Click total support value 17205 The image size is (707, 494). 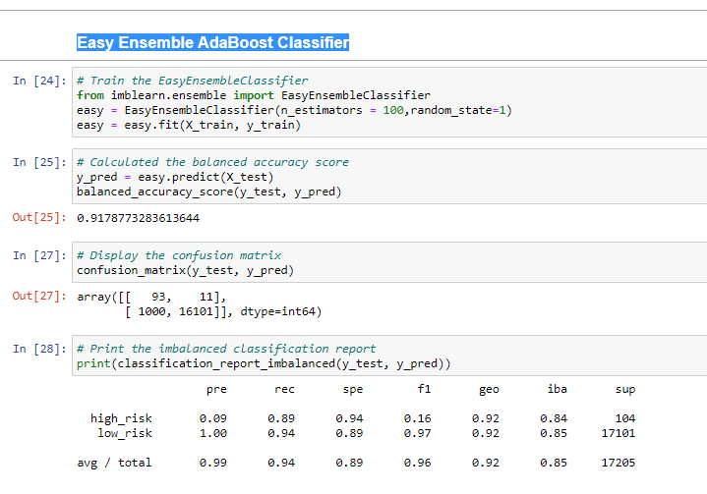(x=619, y=463)
